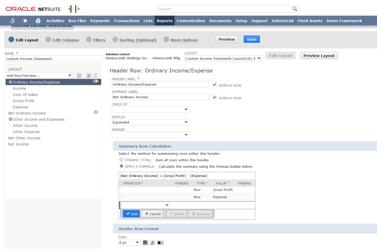
Task: Open the home icon in the navigation bar
Action: (x=38, y=21)
